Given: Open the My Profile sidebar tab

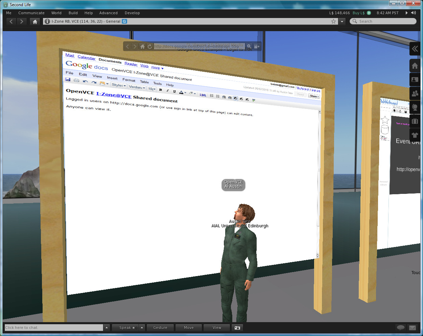Looking at the screenshot, I should (415, 80).
